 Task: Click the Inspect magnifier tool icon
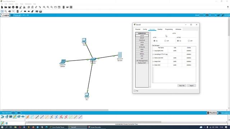(6, 11)
